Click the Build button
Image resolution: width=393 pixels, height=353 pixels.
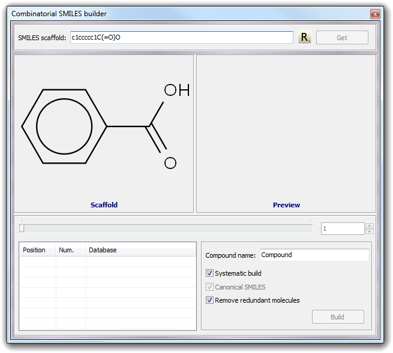(338, 317)
